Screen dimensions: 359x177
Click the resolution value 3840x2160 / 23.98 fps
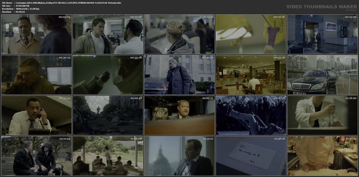(x=27, y=9)
